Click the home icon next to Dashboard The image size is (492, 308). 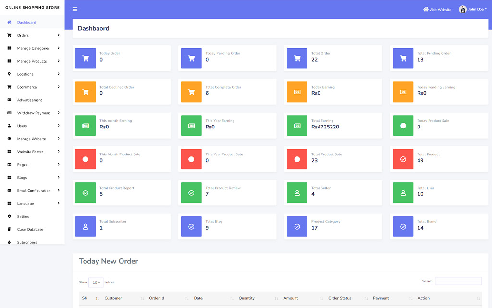(x=9, y=22)
